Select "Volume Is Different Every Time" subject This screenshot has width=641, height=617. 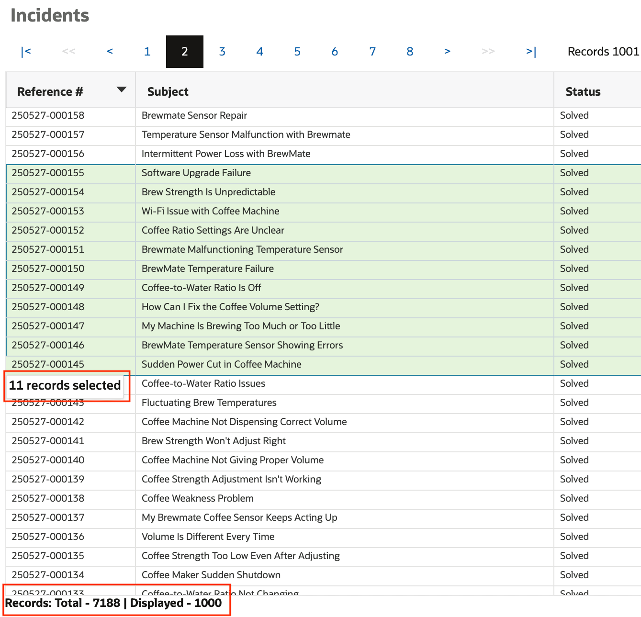(x=208, y=537)
